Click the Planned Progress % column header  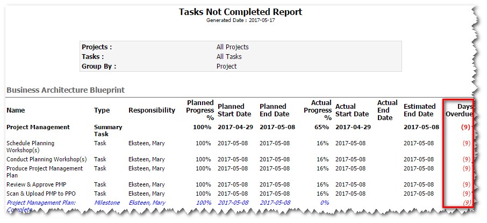(x=200, y=110)
